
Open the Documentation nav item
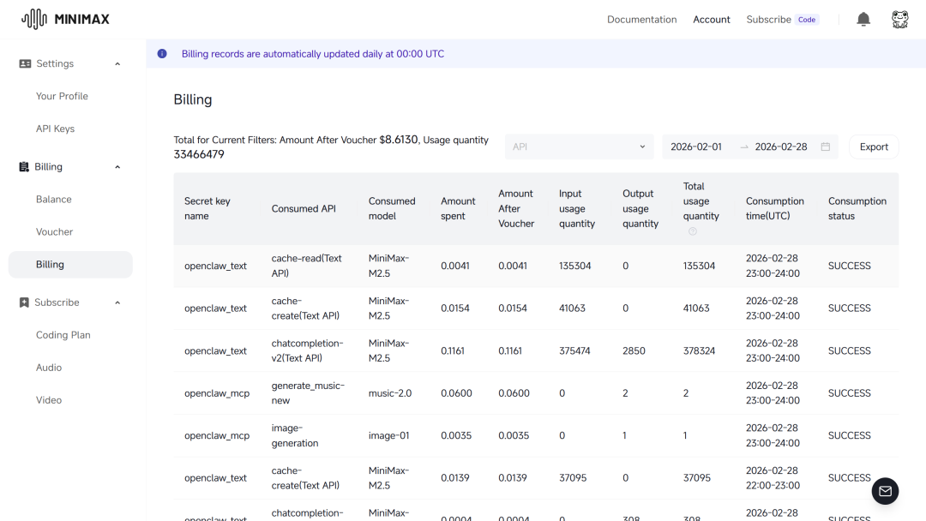641,19
